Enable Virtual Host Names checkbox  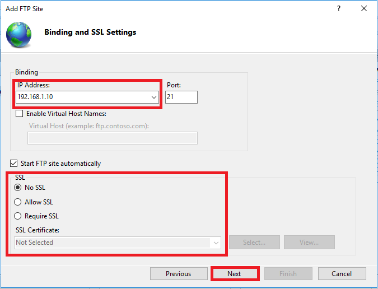(x=19, y=114)
